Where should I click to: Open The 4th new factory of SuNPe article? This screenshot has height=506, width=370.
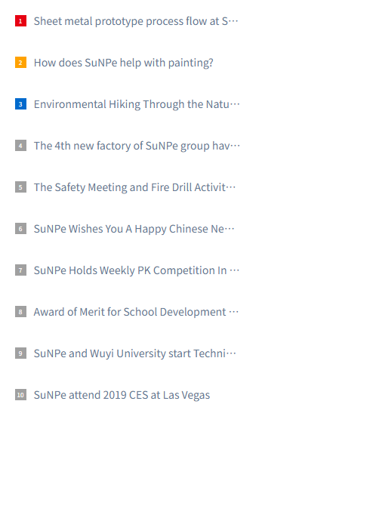pos(137,146)
